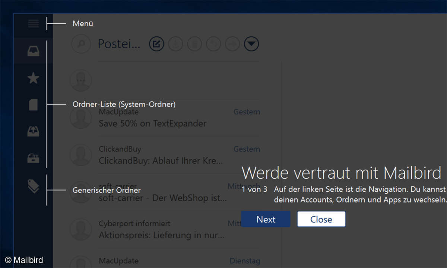Open the MacUpdate email from Dienstag
The width and height of the screenshot is (447, 268).
[165, 259]
